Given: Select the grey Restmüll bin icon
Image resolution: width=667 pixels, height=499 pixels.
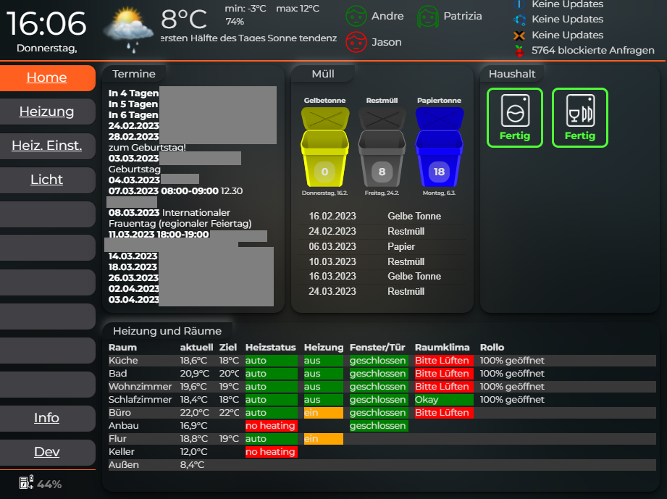Looking at the screenshot, I should tap(382, 147).
